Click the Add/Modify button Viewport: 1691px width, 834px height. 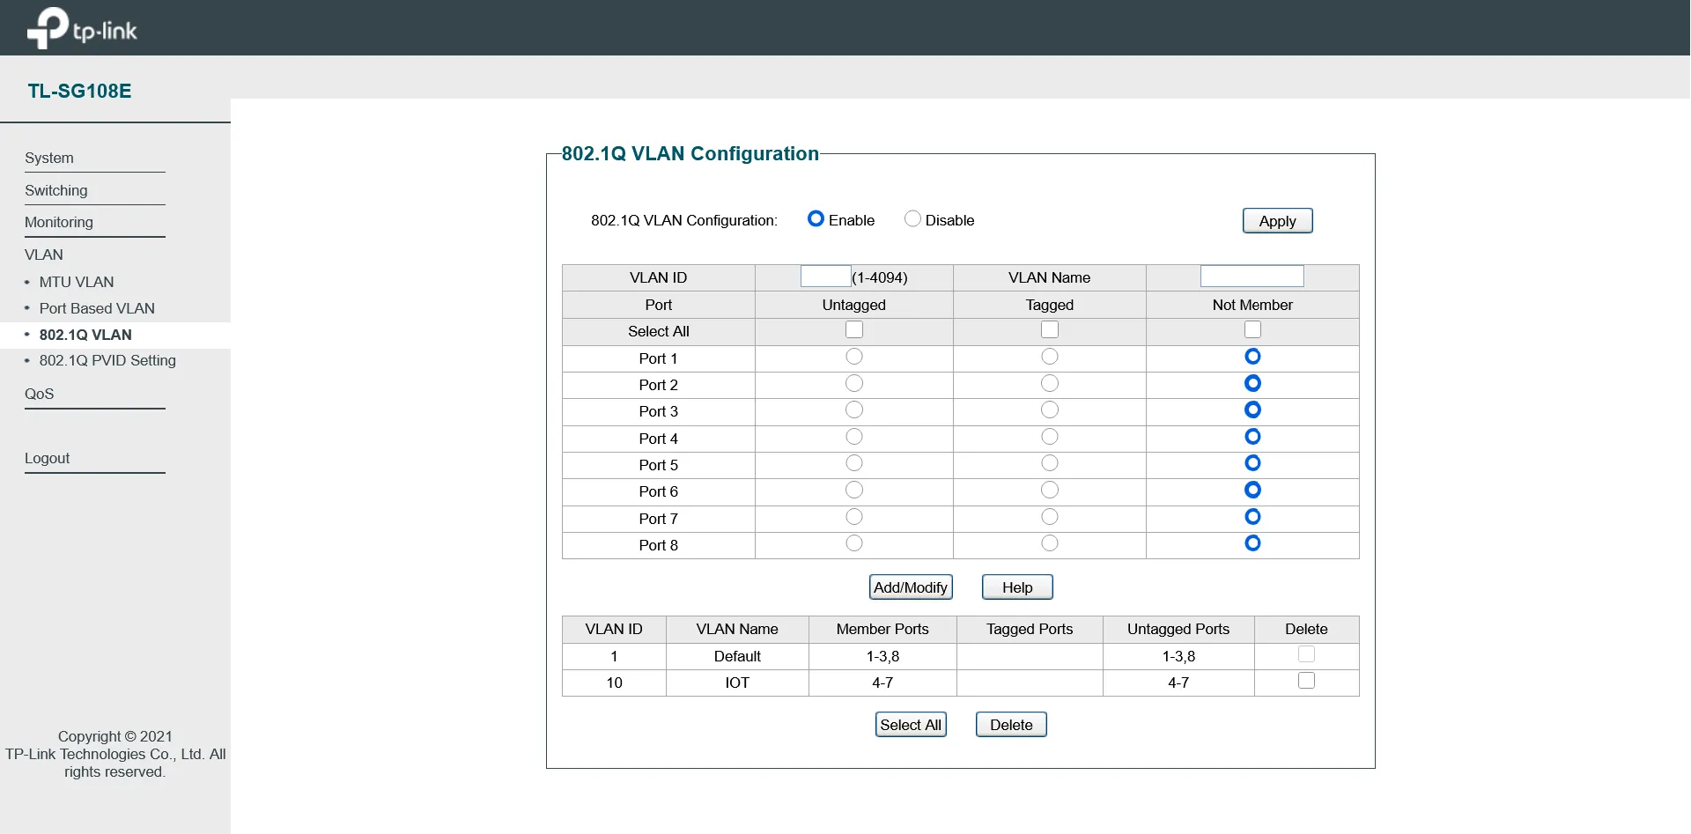coord(911,587)
